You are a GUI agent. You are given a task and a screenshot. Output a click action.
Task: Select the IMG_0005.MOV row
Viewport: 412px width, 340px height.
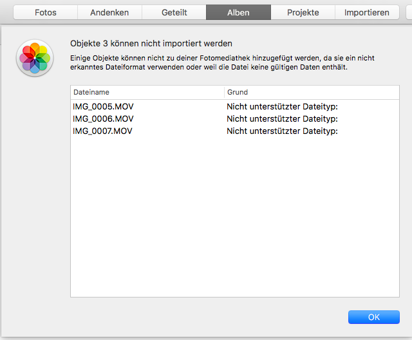point(103,107)
